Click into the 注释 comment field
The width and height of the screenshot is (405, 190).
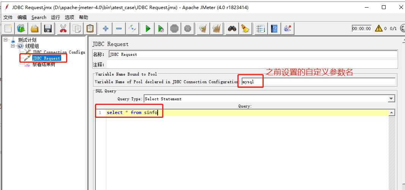point(252,64)
